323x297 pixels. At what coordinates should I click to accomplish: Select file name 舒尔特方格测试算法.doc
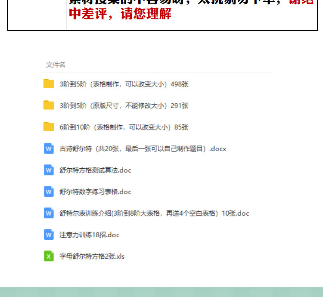coord(95,170)
